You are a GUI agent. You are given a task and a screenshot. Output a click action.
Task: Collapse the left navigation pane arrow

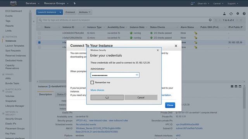[x=34, y=22]
